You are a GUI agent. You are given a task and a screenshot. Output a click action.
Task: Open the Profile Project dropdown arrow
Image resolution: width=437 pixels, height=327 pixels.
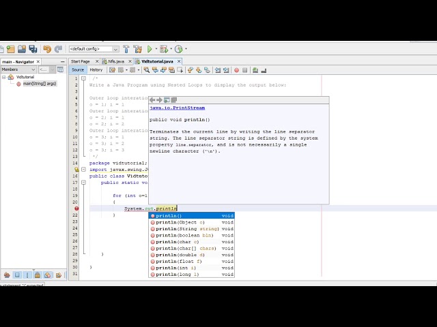(186, 49)
